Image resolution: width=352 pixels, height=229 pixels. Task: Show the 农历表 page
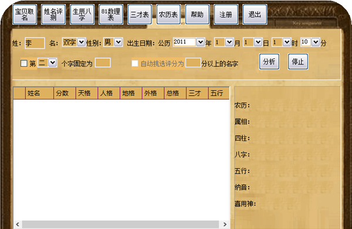[x=168, y=14]
